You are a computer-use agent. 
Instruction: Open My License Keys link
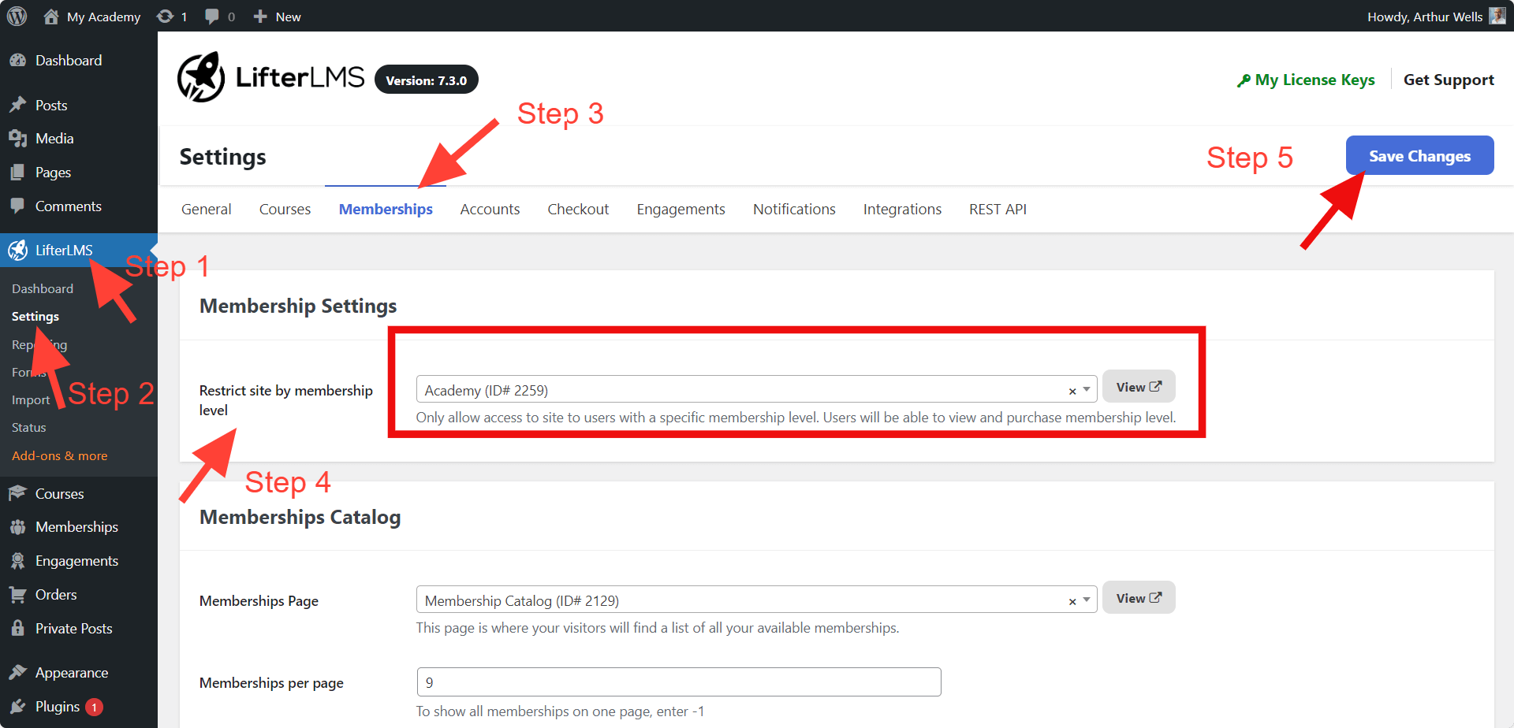click(1306, 80)
